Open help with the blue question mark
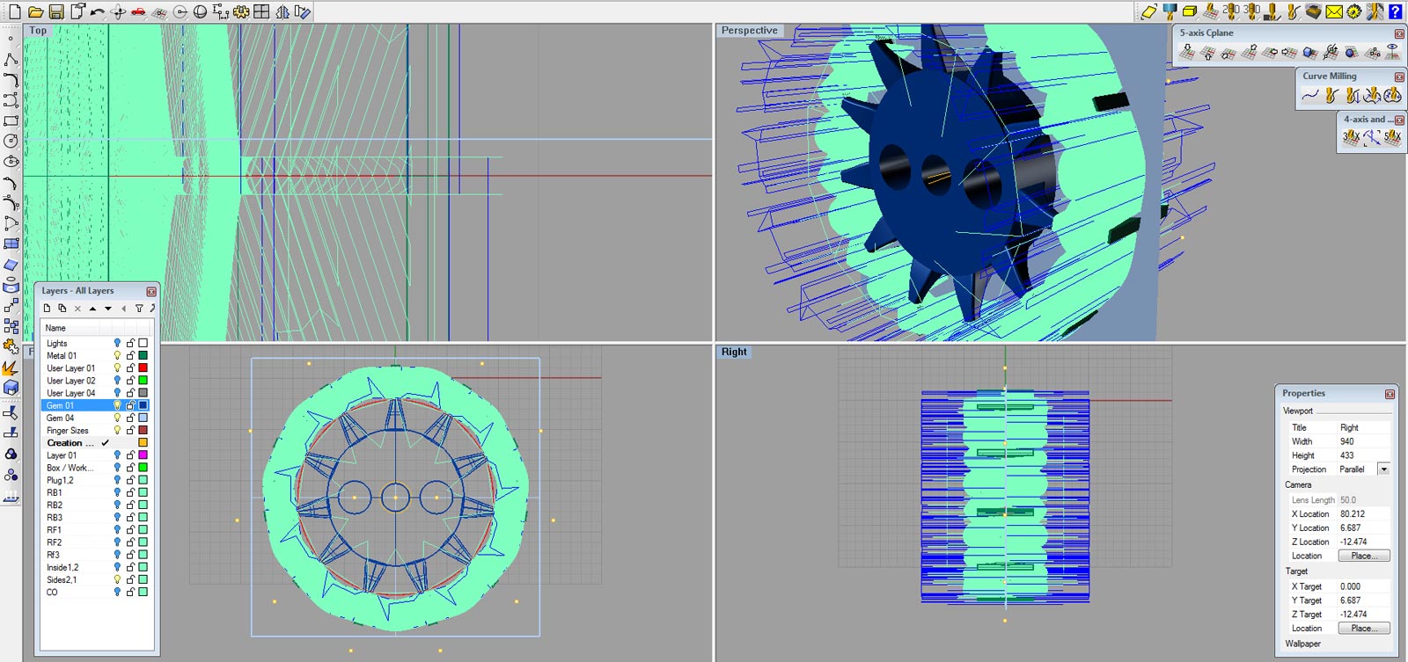The image size is (1408, 662). 1395,11
